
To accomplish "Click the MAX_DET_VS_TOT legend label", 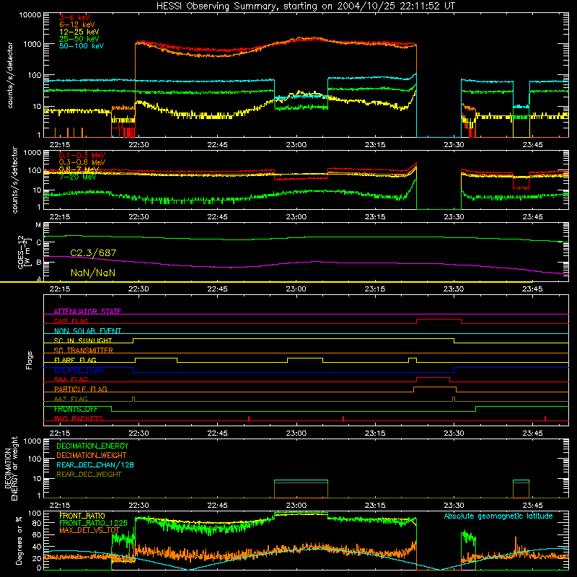I will click(x=89, y=530).
